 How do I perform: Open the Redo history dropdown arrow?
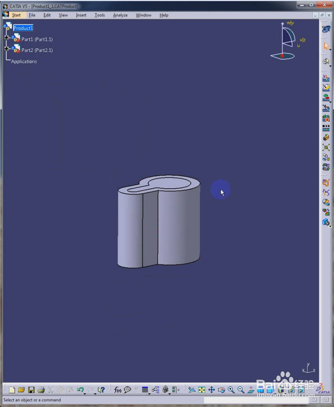pyautogui.click(x=95, y=394)
